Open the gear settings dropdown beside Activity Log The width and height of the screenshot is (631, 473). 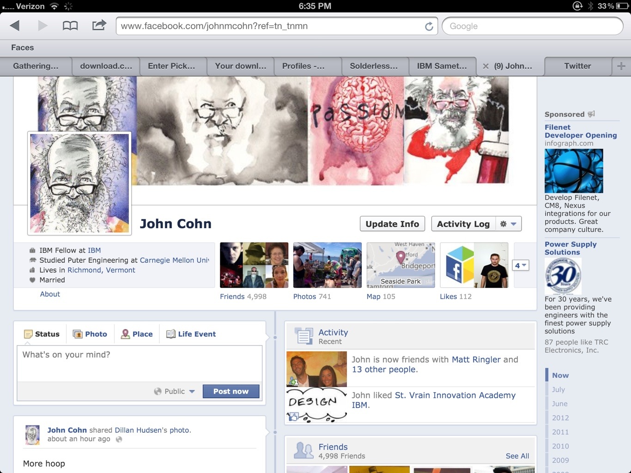pyautogui.click(x=508, y=224)
